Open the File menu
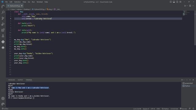This screenshot has width=196, height=110. pos(6,2)
